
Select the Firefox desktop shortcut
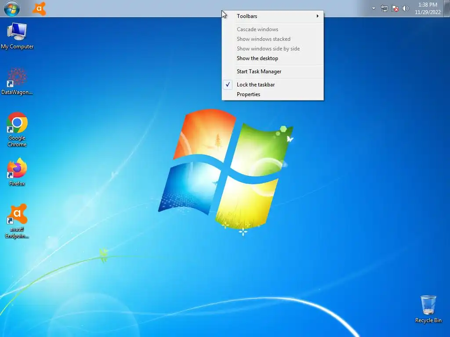pyautogui.click(x=17, y=172)
